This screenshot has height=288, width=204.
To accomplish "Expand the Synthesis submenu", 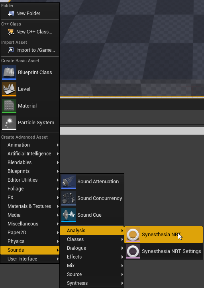I will tap(92, 283).
